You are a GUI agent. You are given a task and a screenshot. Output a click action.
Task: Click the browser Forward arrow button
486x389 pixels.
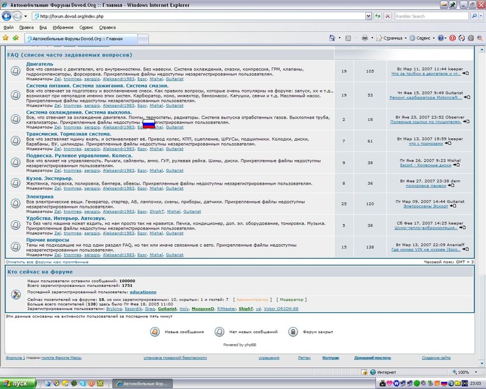(18, 16)
